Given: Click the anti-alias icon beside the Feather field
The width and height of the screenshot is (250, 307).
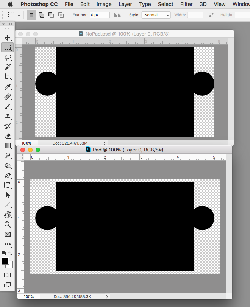Looking at the screenshot, I should click(117, 15).
